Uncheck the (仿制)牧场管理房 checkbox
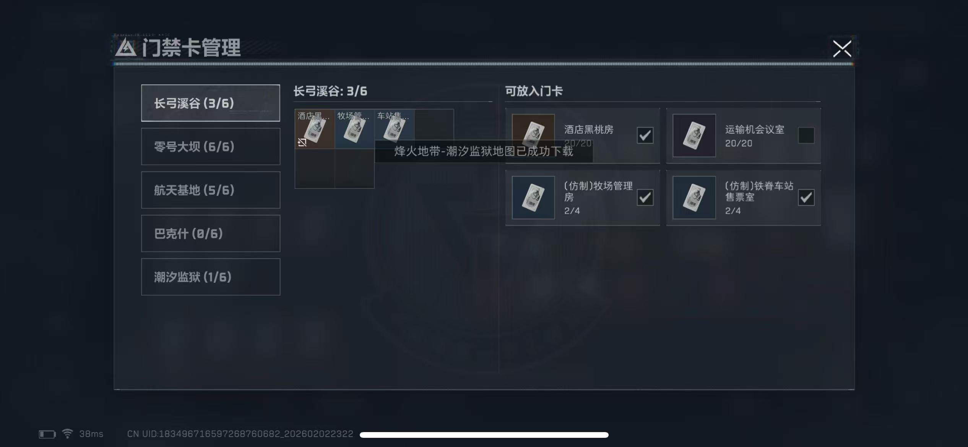This screenshot has height=447, width=968. tap(645, 198)
